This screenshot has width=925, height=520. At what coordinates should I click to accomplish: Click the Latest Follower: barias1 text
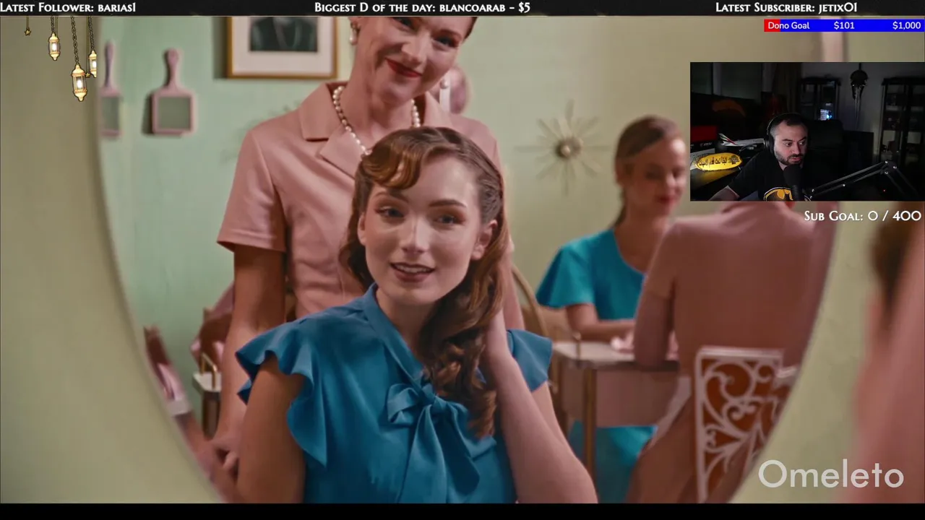coord(68,7)
